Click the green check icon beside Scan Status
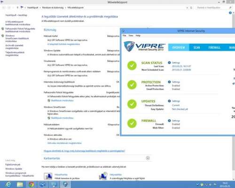235x188 pixels. pos(132,65)
